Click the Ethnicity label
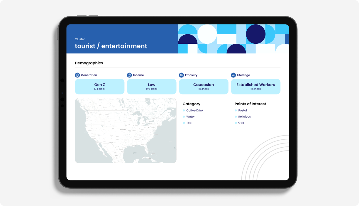 [x=191, y=75]
